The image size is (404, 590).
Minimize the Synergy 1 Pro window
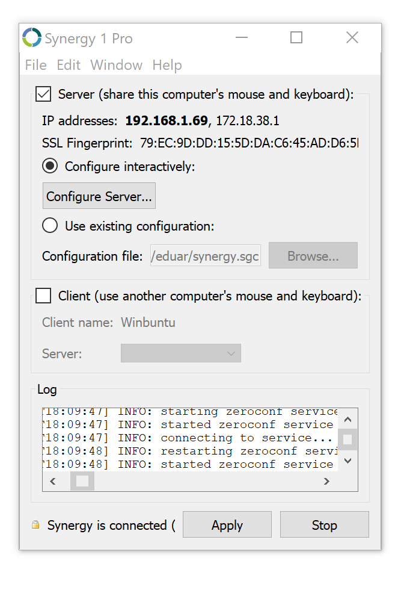pos(242,37)
